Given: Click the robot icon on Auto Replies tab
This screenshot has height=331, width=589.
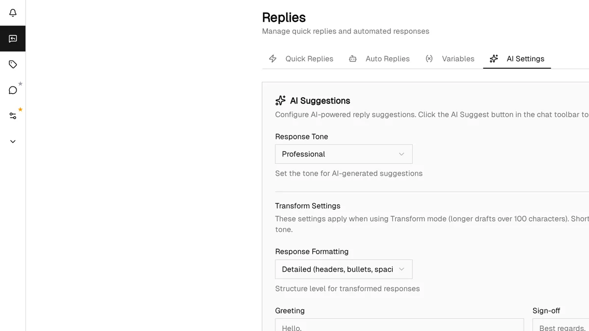Looking at the screenshot, I should (352, 58).
